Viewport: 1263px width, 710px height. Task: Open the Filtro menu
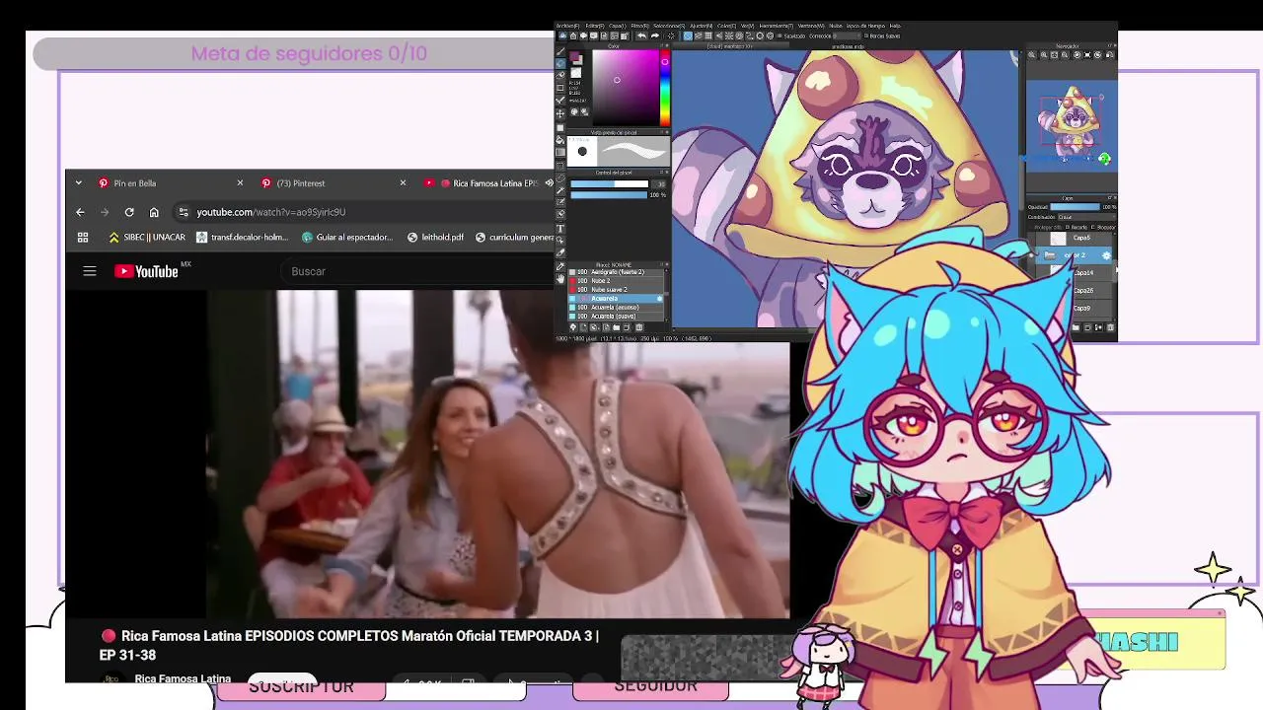[639, 26]
